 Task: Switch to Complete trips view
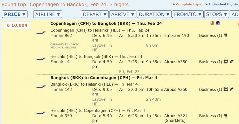pos(187,4)
